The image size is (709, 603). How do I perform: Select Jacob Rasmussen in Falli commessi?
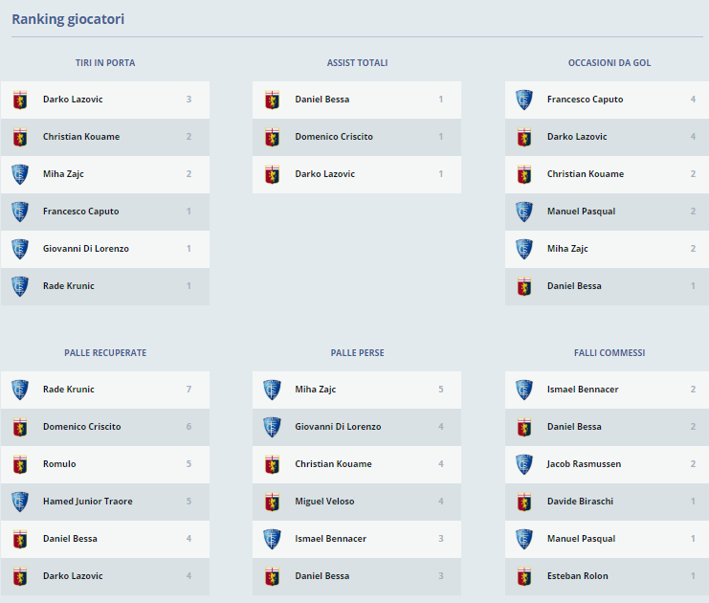point(584,464)
